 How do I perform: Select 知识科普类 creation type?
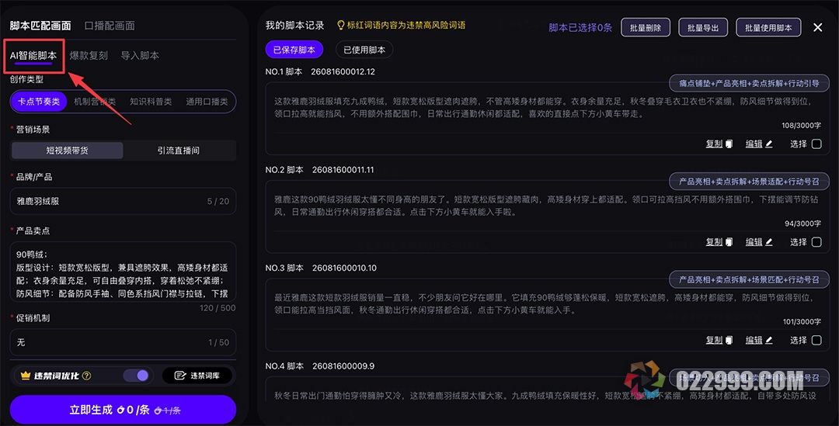click(x=151, y=102)
